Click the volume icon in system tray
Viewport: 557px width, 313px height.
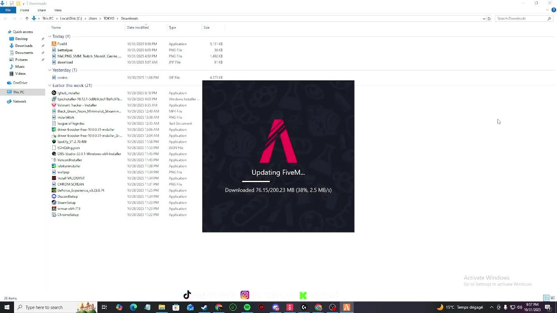click(520, 307)
